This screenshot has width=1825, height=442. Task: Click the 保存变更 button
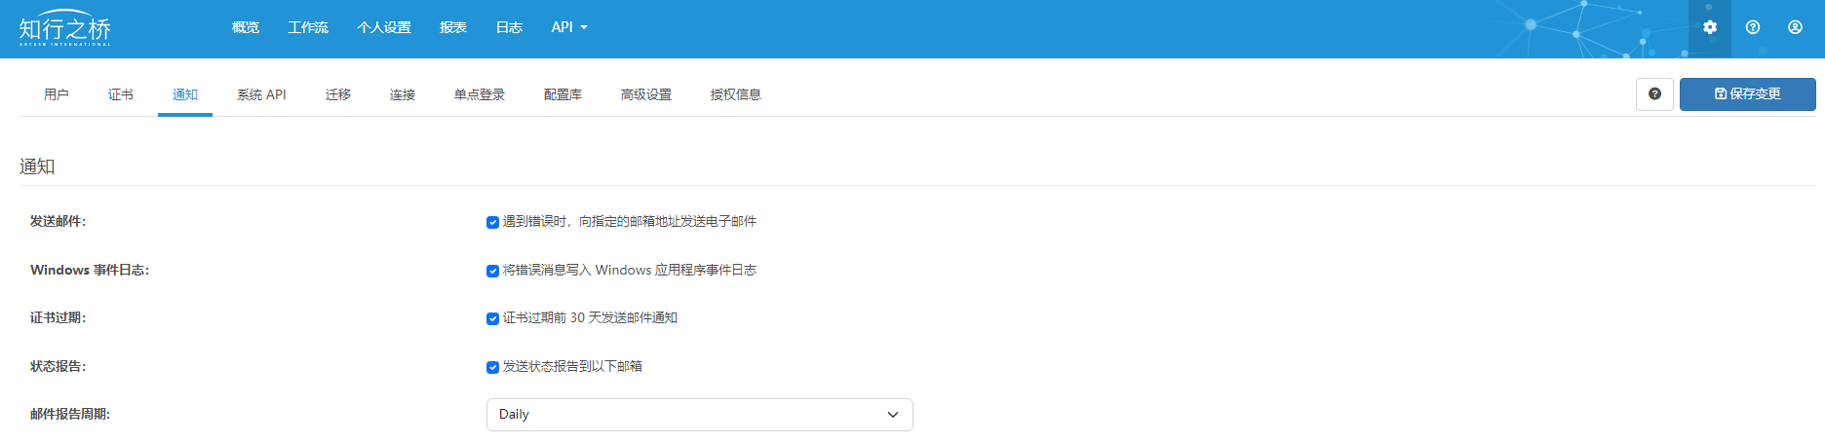pos(1747,94)
